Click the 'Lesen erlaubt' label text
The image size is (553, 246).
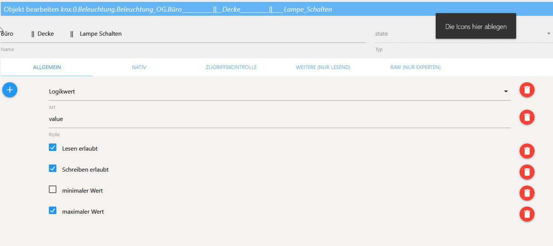[80, 149]
